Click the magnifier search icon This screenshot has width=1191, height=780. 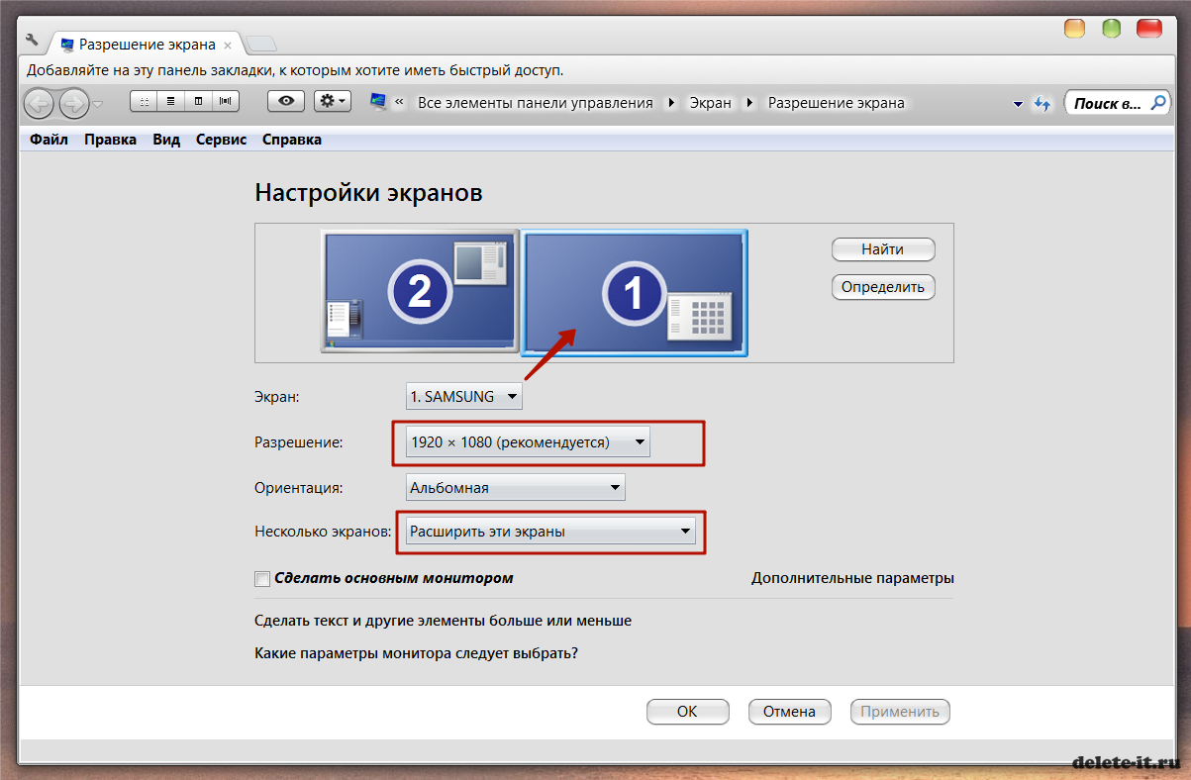tap(1158, 102)
